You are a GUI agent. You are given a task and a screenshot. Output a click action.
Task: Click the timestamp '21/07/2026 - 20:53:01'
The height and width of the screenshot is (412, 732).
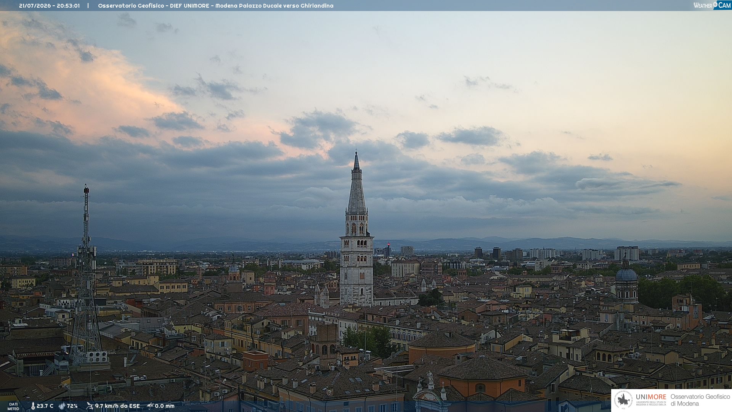point(50,6)
